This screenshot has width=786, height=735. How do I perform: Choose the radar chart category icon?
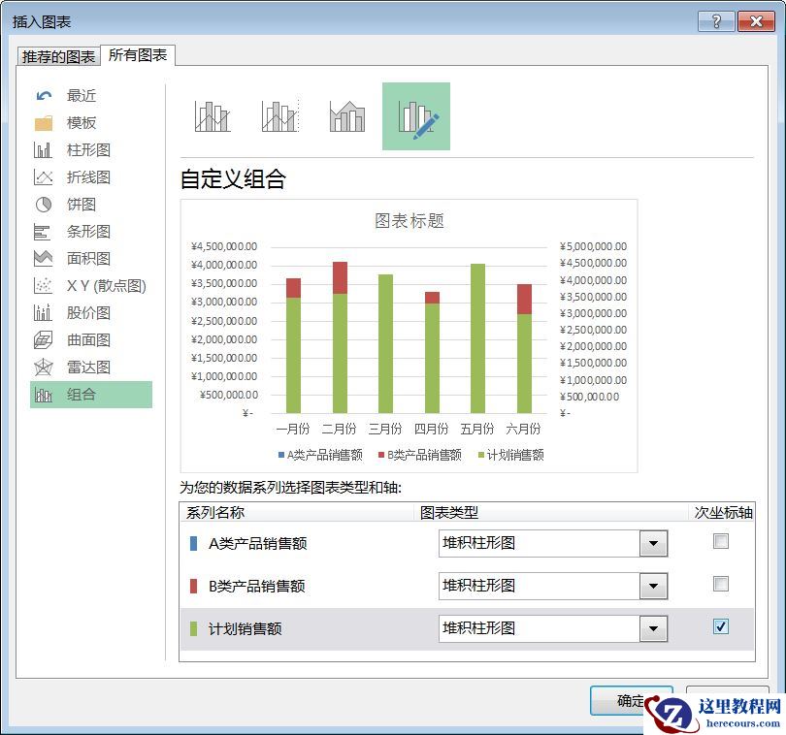tap(44, 367)
